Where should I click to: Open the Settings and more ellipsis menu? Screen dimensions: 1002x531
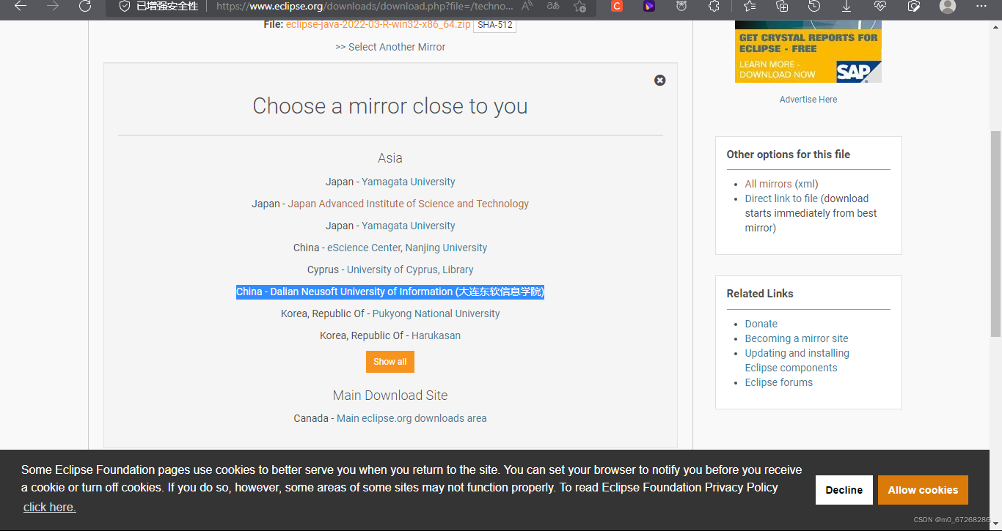pos(982,6)
